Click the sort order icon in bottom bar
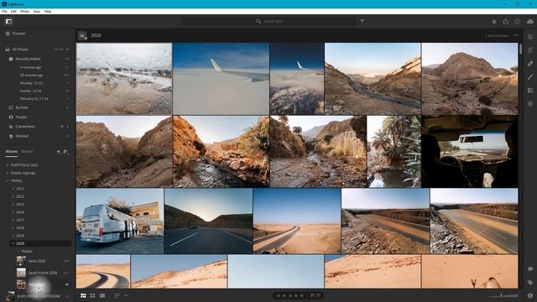 [117, 295]
